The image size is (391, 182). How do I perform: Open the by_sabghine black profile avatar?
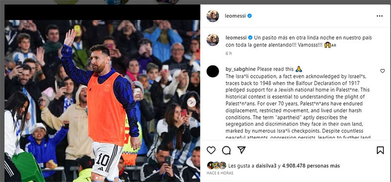point(213,71)
